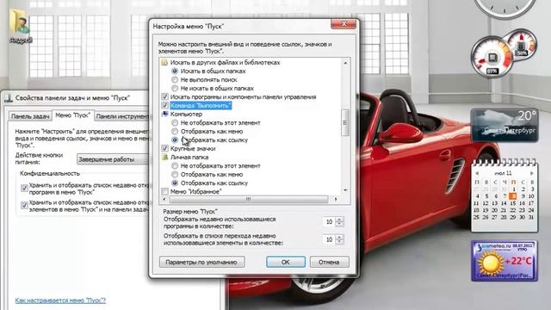Viewport: 551px width, 310px height.
Task: Select 'Не искать в общих папках' option
Action: (175, 88)
